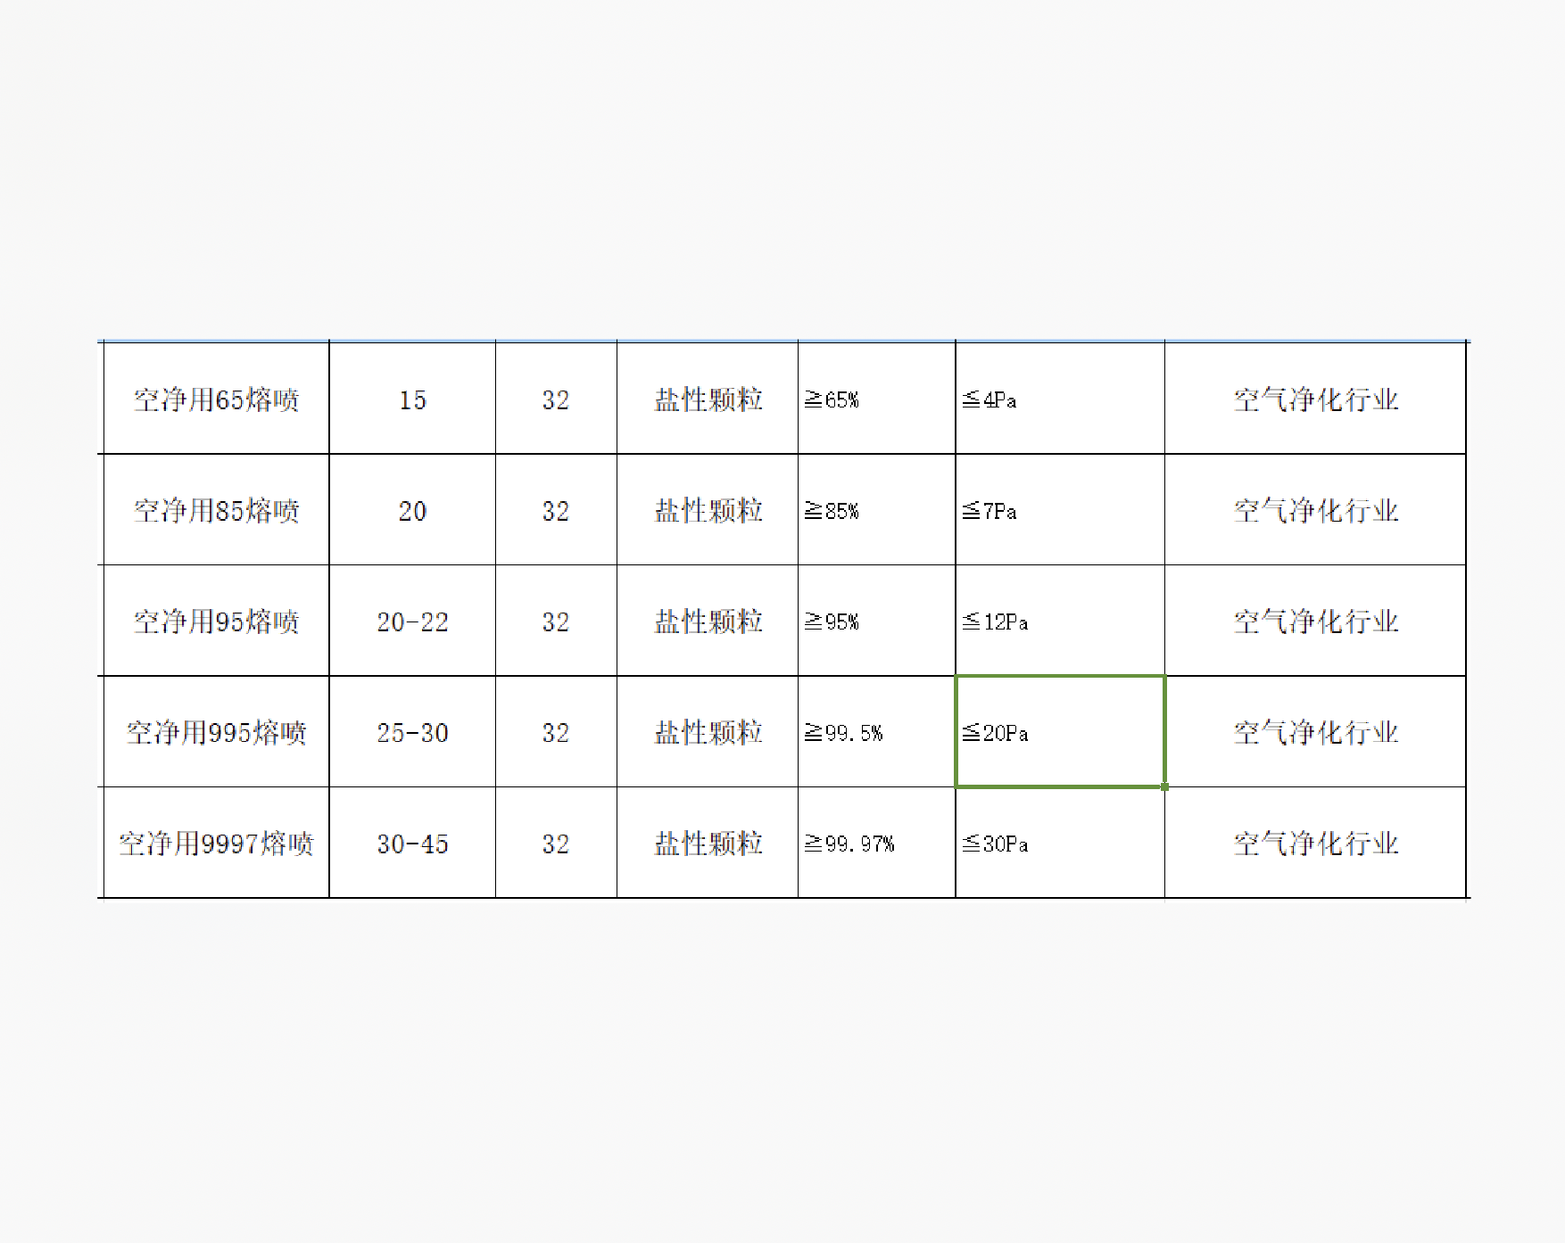1565x1243 pixels.
Task: Click the weight cell showing 30-45
Action: (x=412, y=843)
